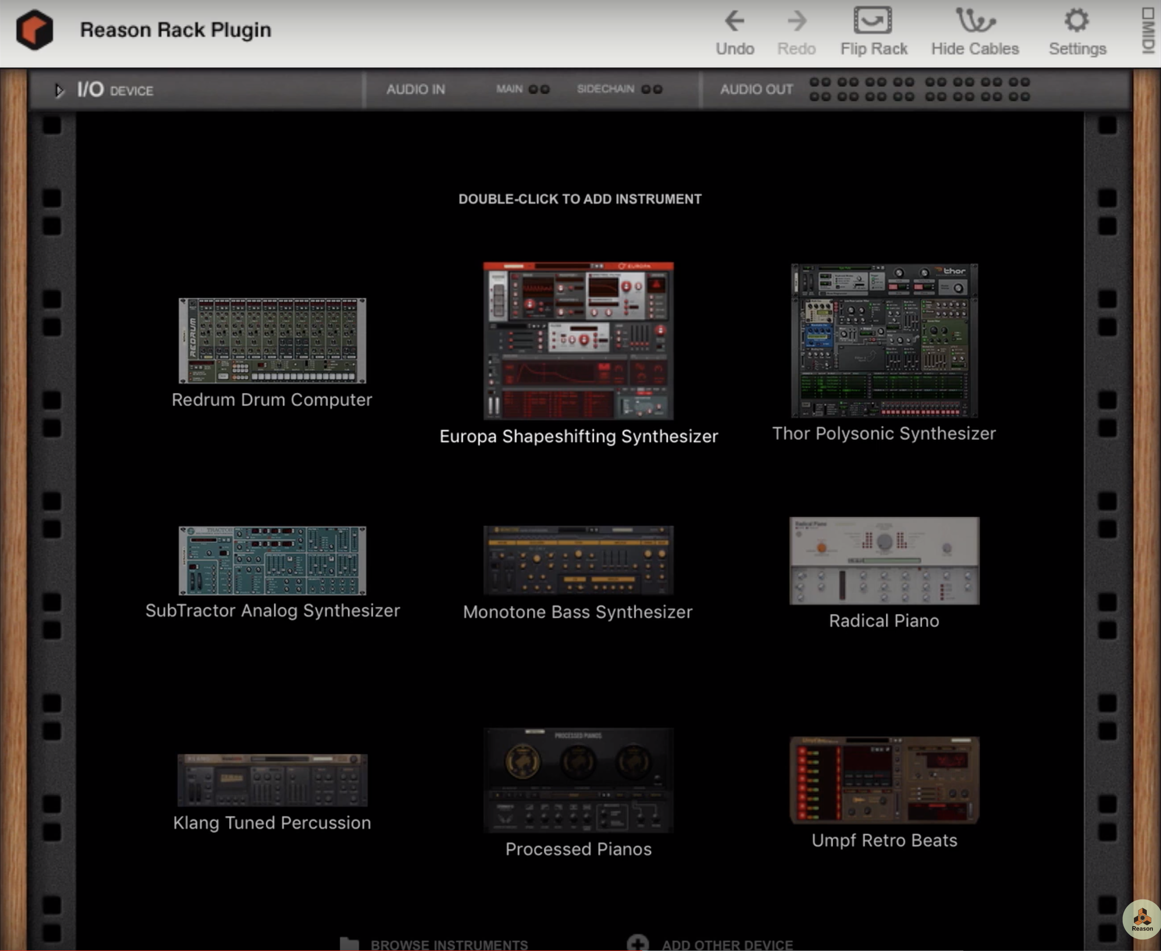Image resolution: width=1161 pixels, height=951 pixels.
Task: Select the Thor Polysonic Synthesizer thumbnail
Action: tap(884, 340)
